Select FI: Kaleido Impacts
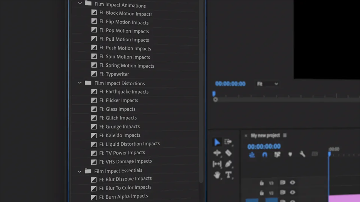The height and width of the screenshot is (202, 360). [120, 135]
